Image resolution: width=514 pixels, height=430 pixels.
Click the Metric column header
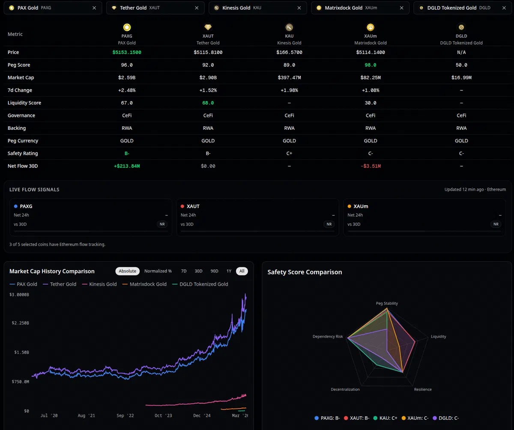15,34
